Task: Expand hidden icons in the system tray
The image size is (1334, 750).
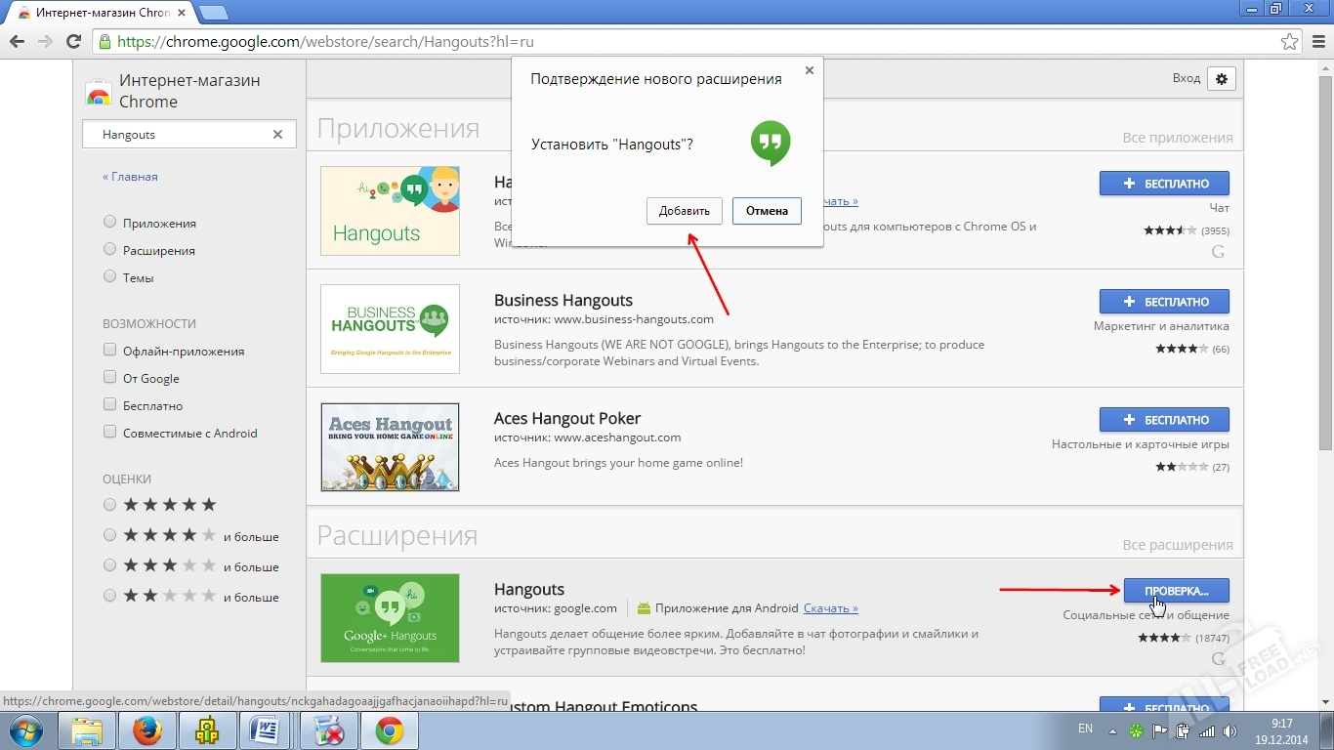Action: [x=1112, y=729]
